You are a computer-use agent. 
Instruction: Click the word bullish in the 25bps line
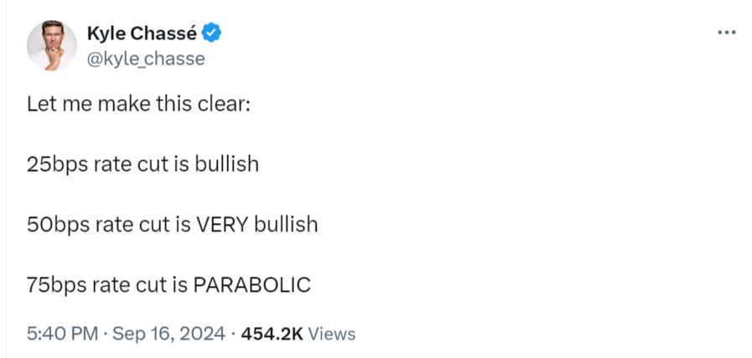click(227, 164)
